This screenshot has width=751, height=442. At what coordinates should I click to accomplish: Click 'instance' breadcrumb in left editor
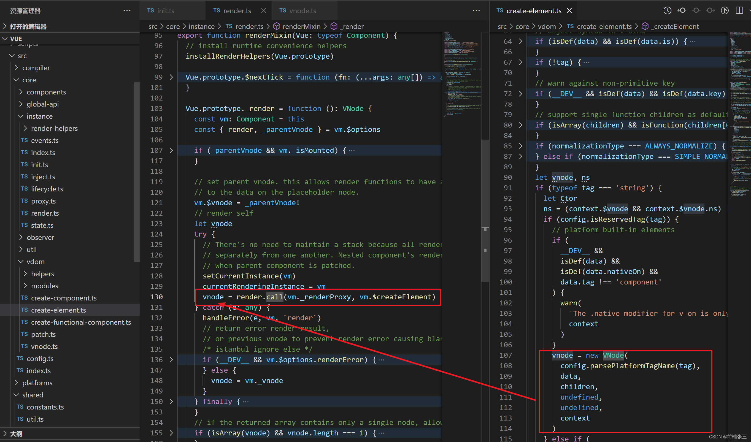point(201,26)
